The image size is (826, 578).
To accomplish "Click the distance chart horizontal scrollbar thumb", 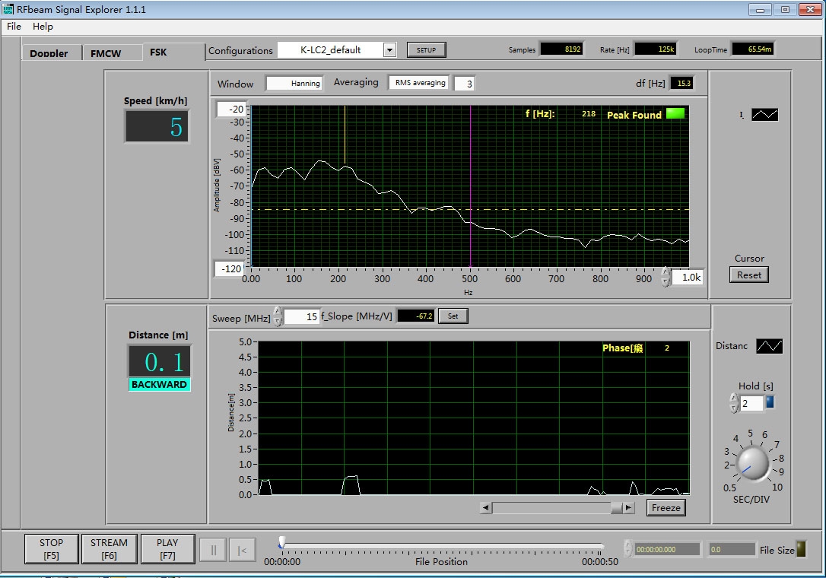I will [616, 507].
